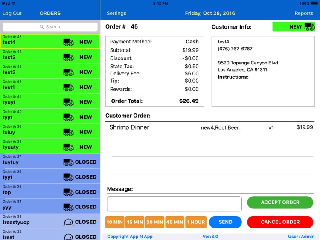
Task: Choose the 30 MIN time option
Action: (155, 222)
